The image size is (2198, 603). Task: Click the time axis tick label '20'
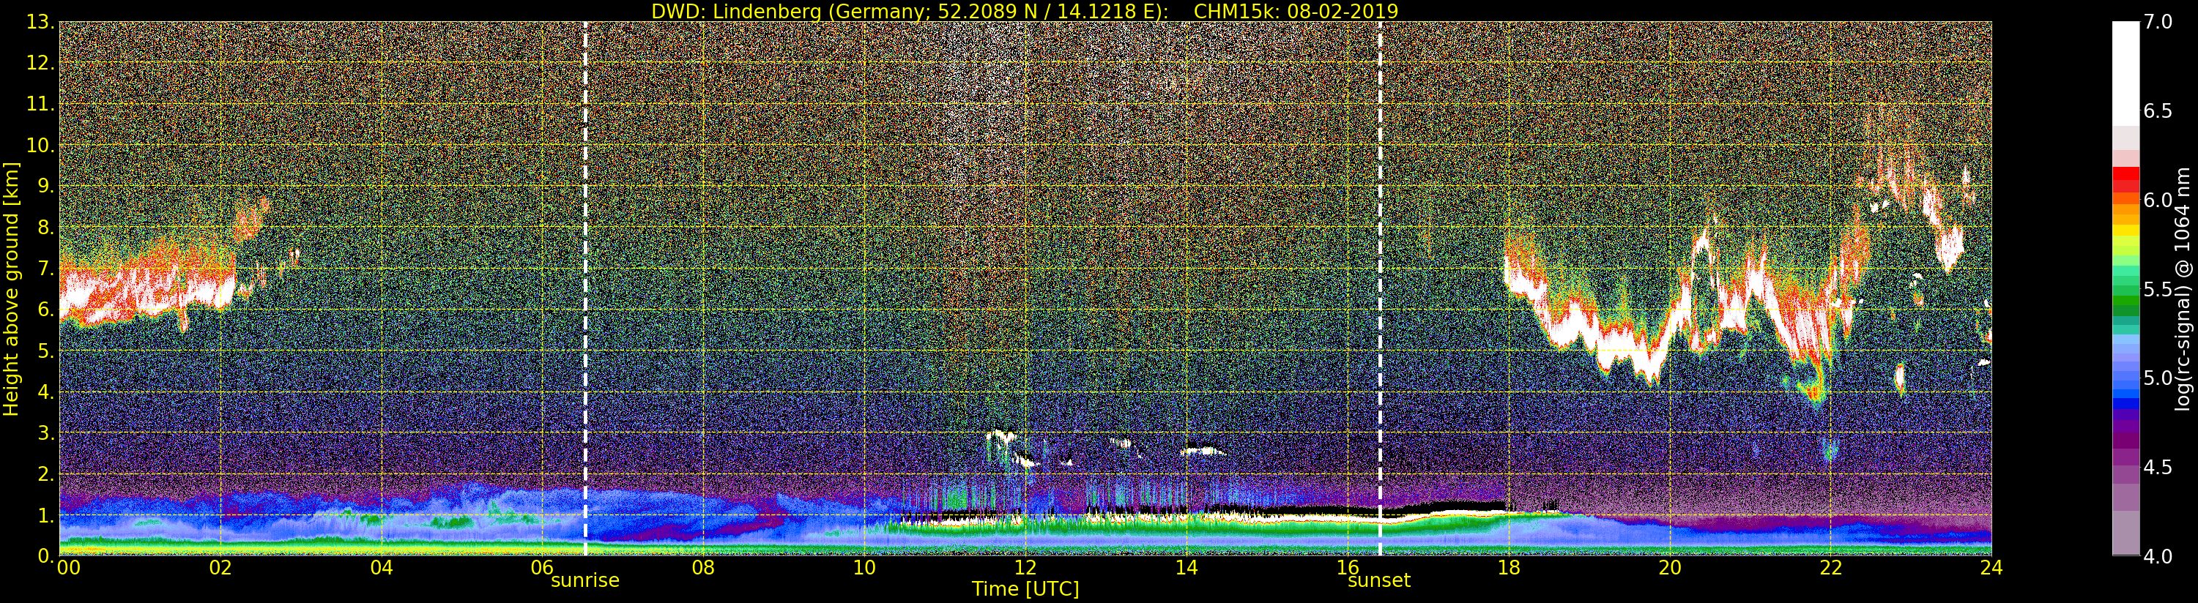tap(1670, 568)
